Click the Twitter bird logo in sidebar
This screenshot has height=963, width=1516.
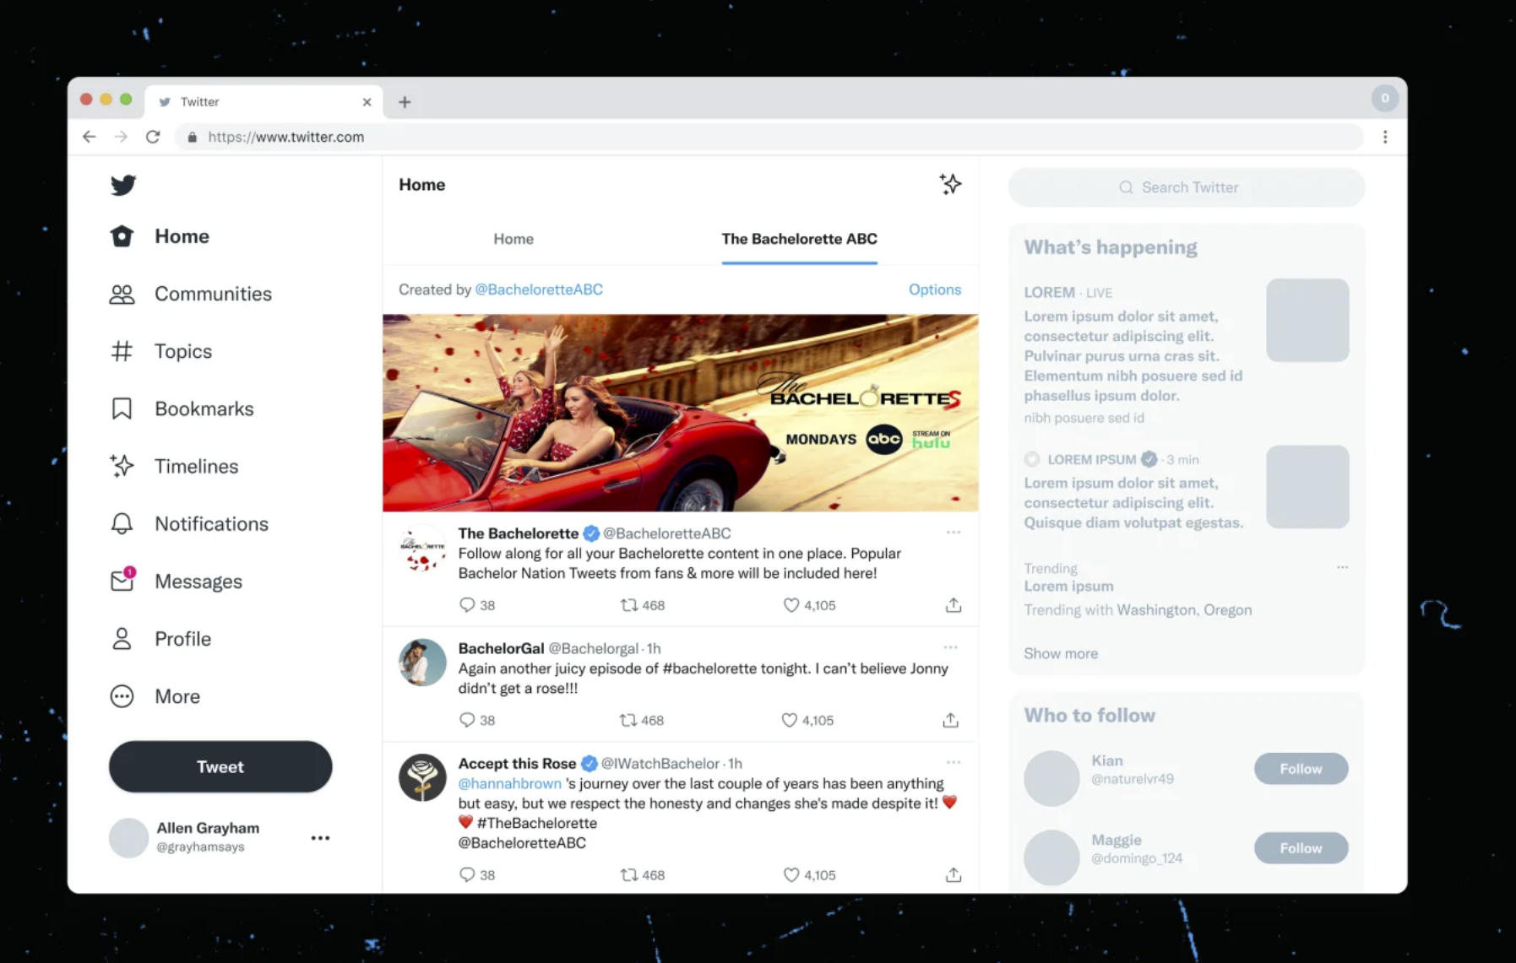pos(123,185)
